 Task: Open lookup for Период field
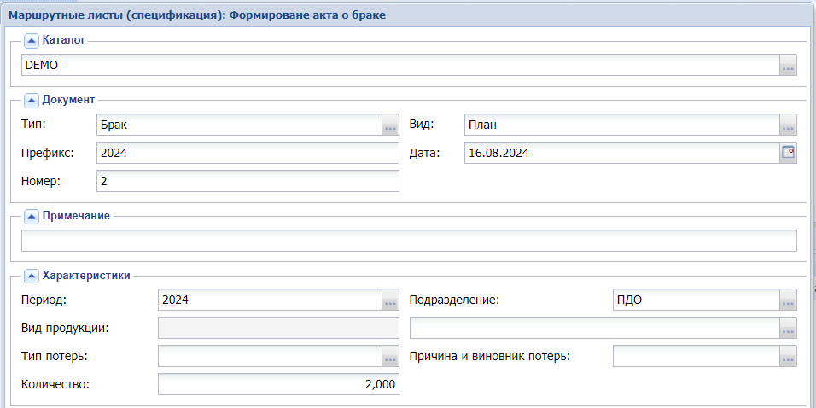click(390, 300)
